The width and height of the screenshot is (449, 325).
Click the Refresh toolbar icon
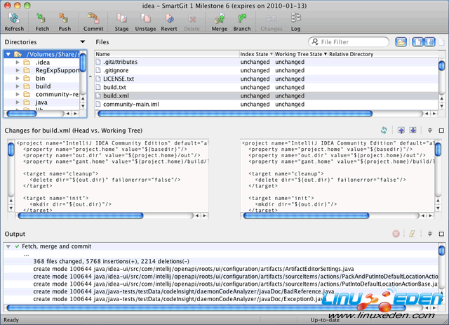tap(13, 18)
